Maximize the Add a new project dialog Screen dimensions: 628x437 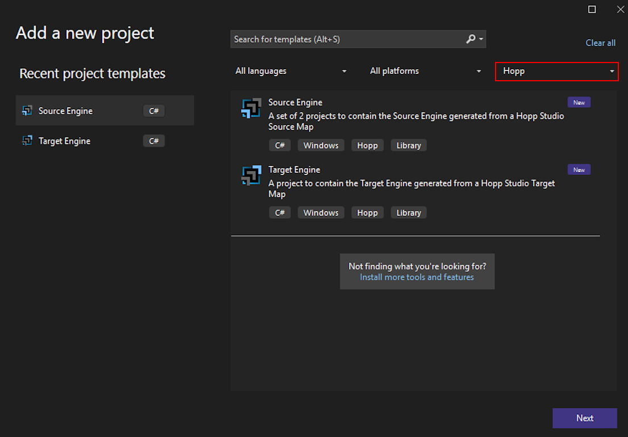point(592,9)
